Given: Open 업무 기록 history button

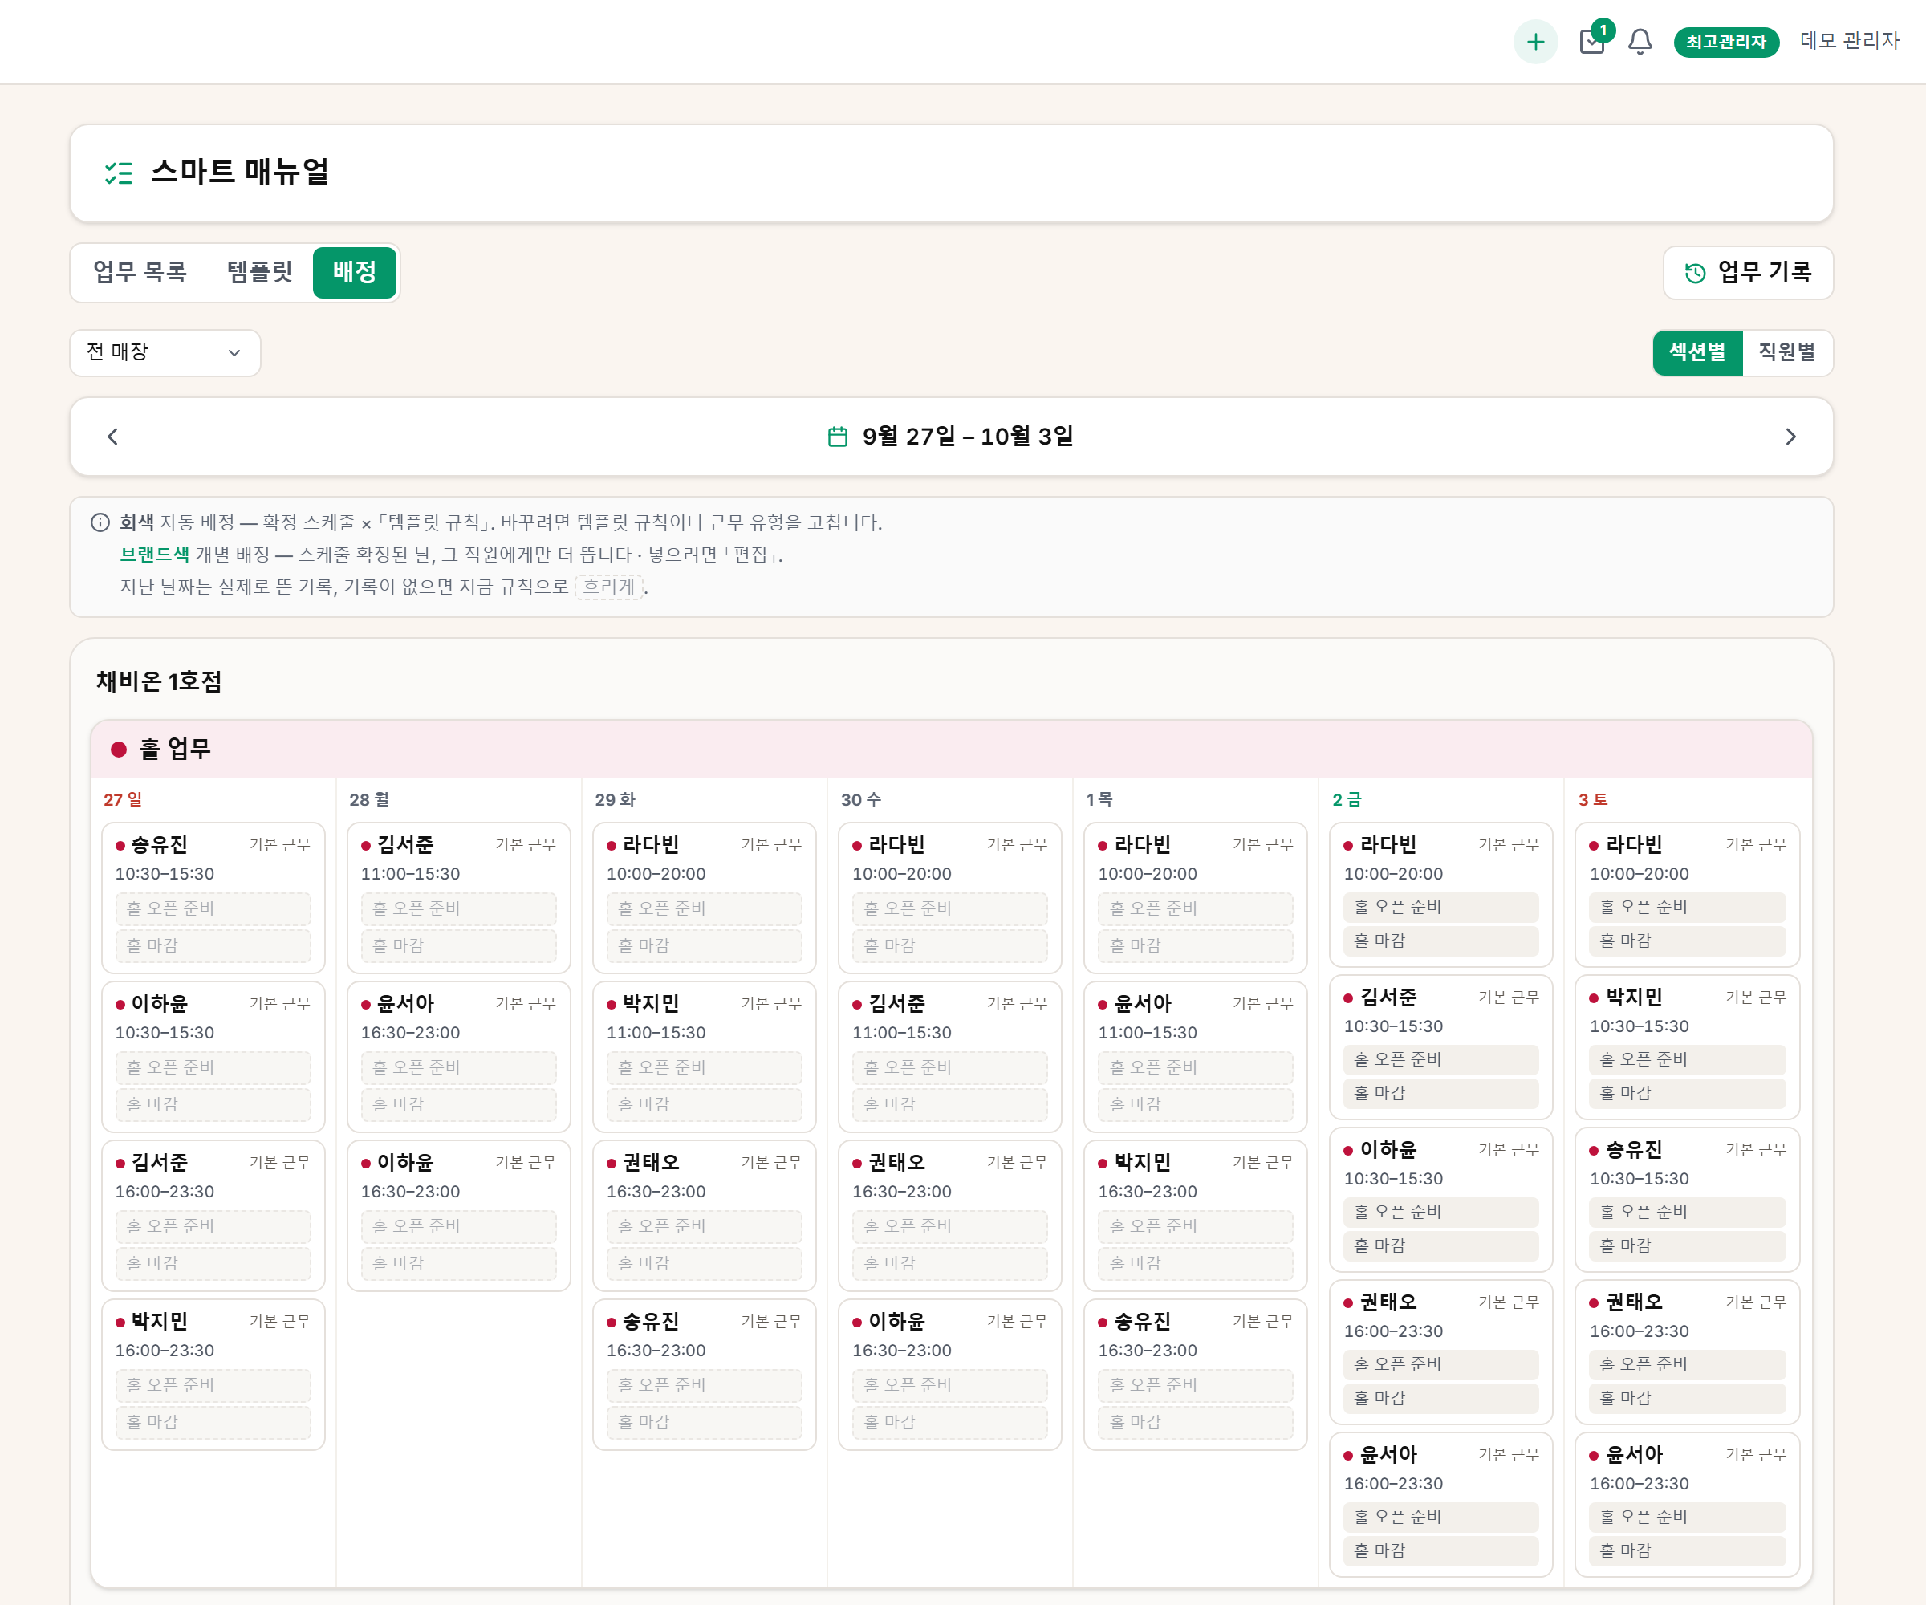Looking at the screenshot, I should tap(1748, 272).
